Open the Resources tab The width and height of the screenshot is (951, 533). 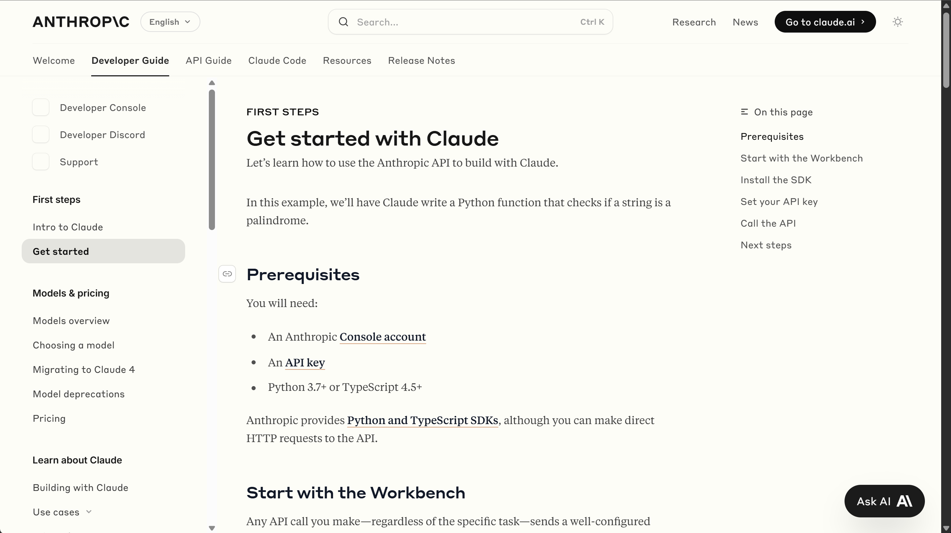[x=347, y=61]
